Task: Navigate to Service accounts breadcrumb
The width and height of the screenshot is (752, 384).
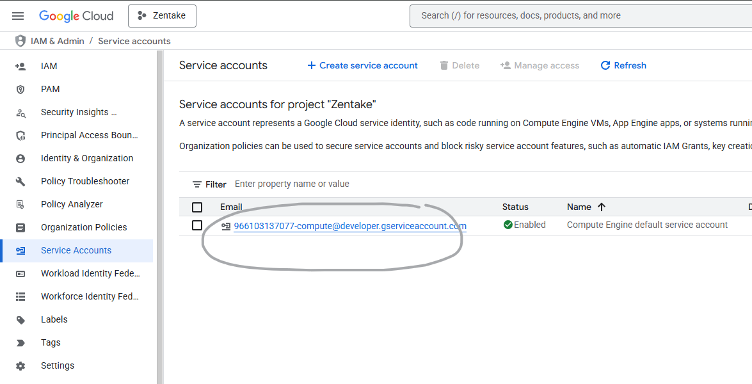Action: pos(134,40)
